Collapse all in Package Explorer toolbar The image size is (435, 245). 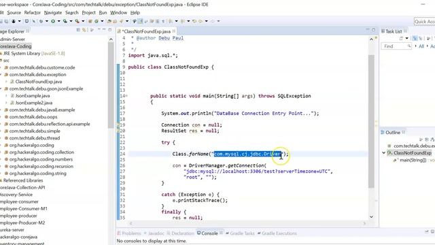[78, 30]
